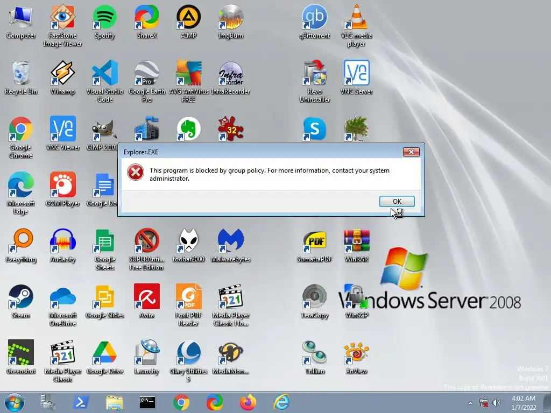This screenshot has height=413, width=551.
Task: Select AVG AntiVirus FREE icon
Action: pos(189,81)
